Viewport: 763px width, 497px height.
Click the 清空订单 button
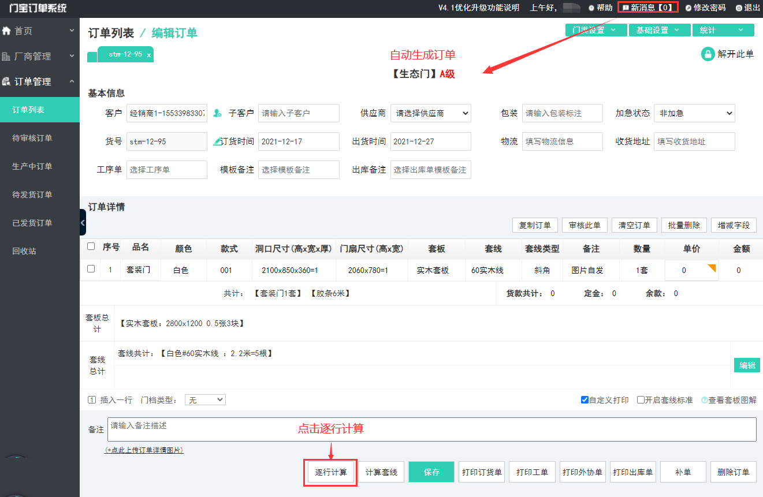click(634, 225)
